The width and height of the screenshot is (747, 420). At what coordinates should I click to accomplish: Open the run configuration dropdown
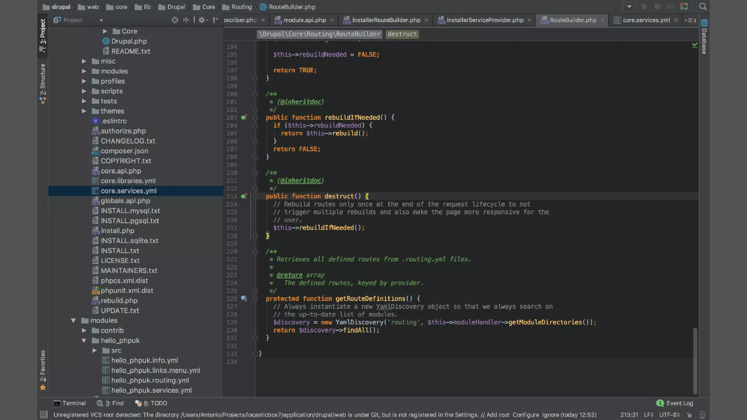629,7
